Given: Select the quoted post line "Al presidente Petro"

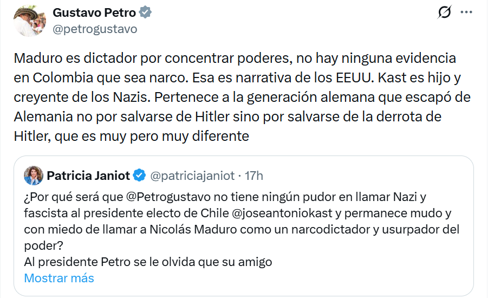Looking at the screenshot, I should click(x=148, y=262).
